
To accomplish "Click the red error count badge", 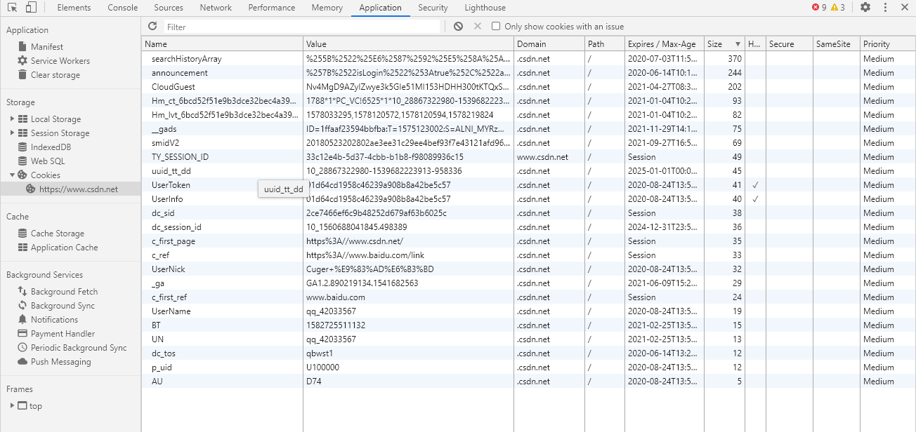I will pyautogui.click(x=819, y=8).
